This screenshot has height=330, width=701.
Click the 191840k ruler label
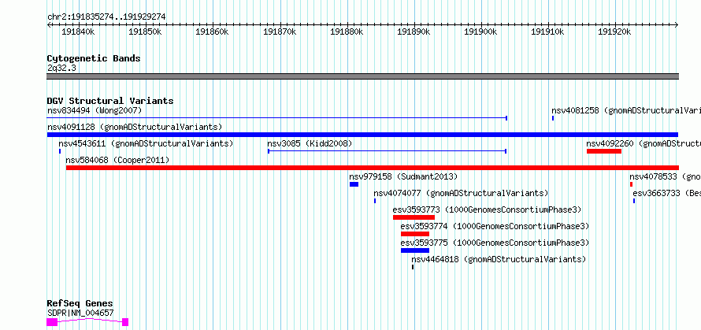pyautogui.click(x=78, y=32)
